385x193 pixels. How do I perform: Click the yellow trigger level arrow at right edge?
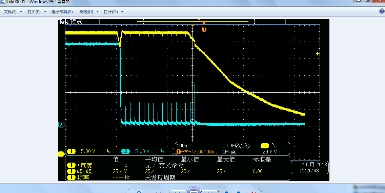click(318, 53)
